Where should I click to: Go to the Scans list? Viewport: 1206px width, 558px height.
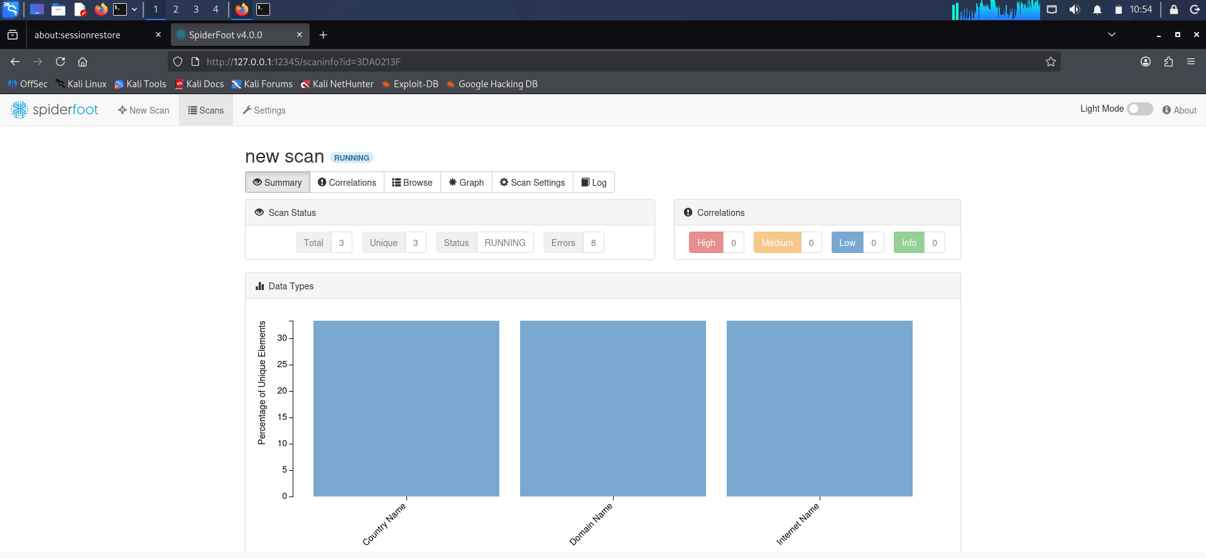pyautogui.click(x=206, y=110)
